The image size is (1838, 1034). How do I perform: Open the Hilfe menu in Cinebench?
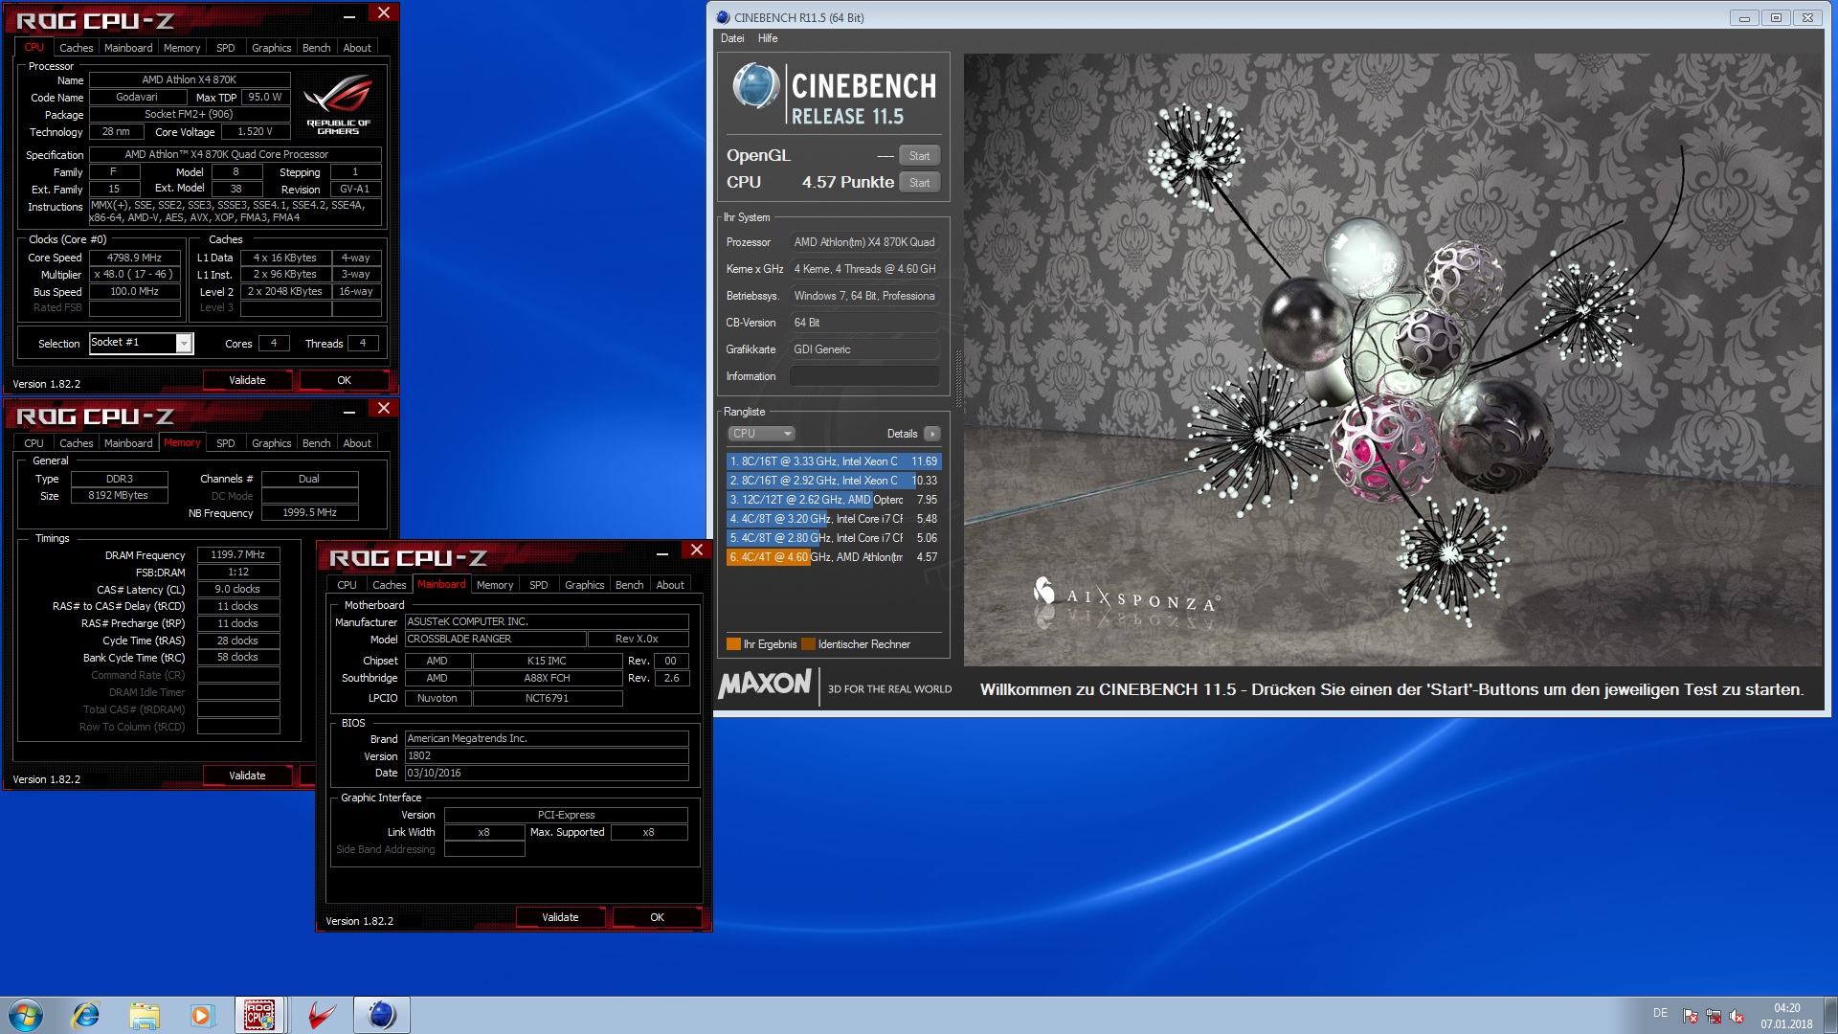(768, 38)
